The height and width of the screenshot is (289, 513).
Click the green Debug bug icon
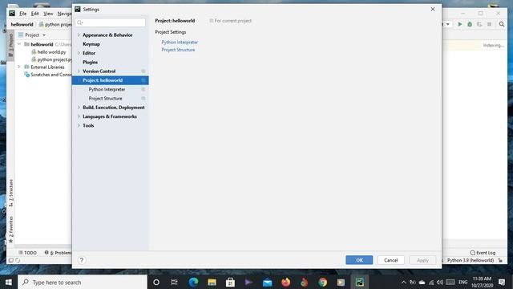pos(470,24)
